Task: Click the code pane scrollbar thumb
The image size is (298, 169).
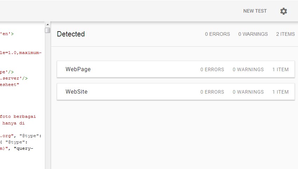Action: (48, 31)
